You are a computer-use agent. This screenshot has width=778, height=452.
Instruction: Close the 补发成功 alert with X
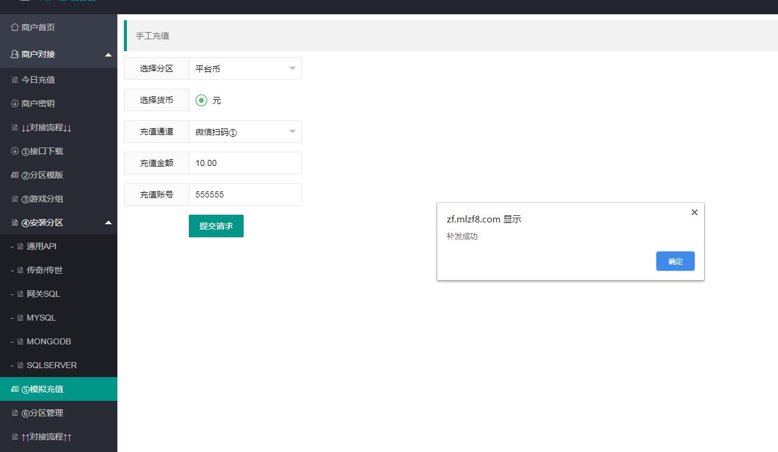694,212
